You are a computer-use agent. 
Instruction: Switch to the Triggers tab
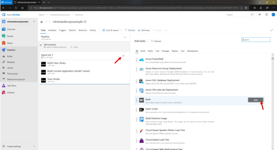(x=62, y=30)
